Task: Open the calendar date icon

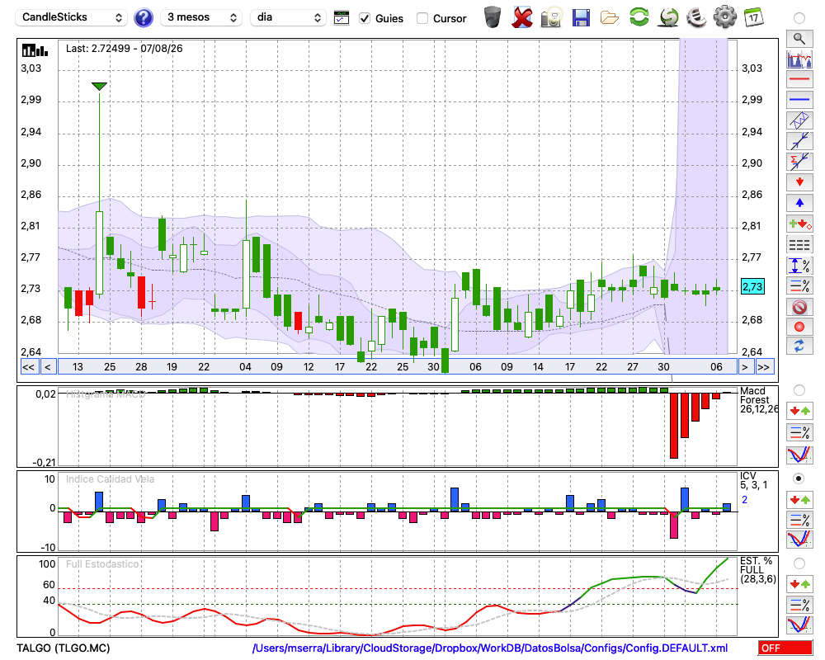Action: pyautogui.click(x=753, y=17)
